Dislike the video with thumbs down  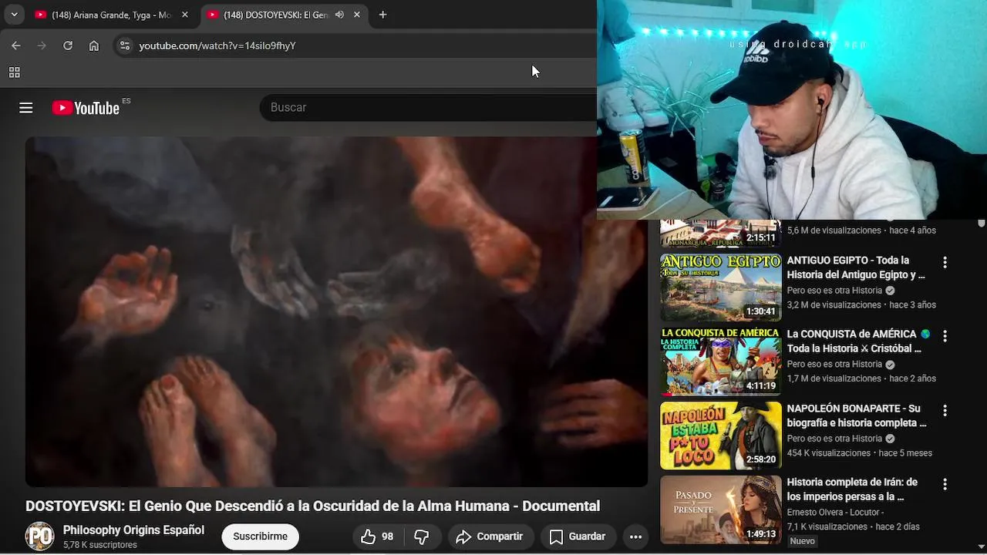point(422,536)
